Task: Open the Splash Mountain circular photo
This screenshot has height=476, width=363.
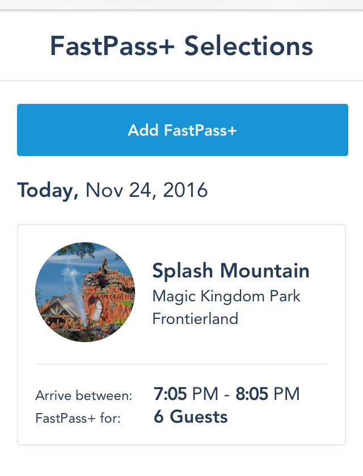Action: (x=85, y=292)
